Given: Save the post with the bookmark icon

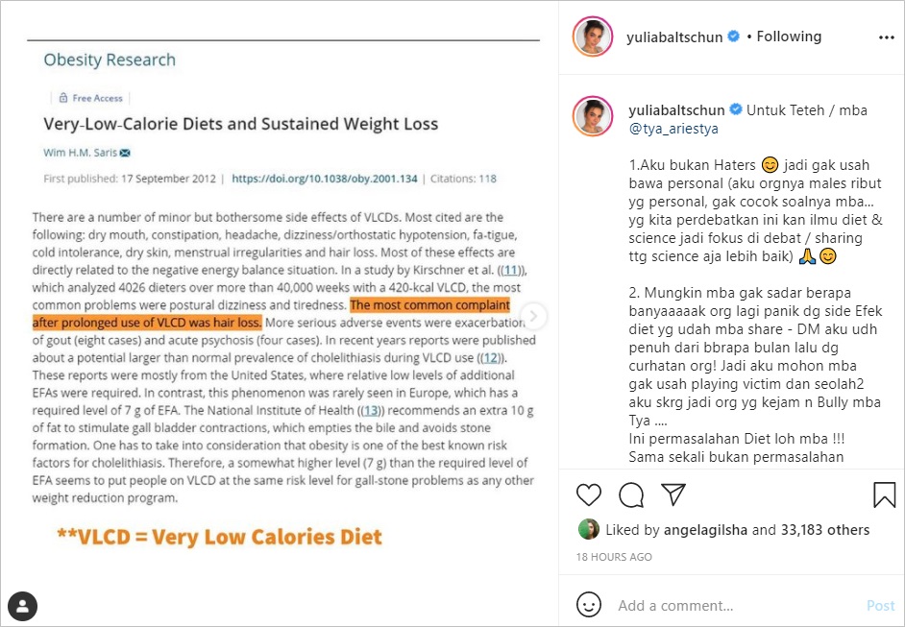Looking at the screenshot, I should pyautogui.click(x=884, y=494).
